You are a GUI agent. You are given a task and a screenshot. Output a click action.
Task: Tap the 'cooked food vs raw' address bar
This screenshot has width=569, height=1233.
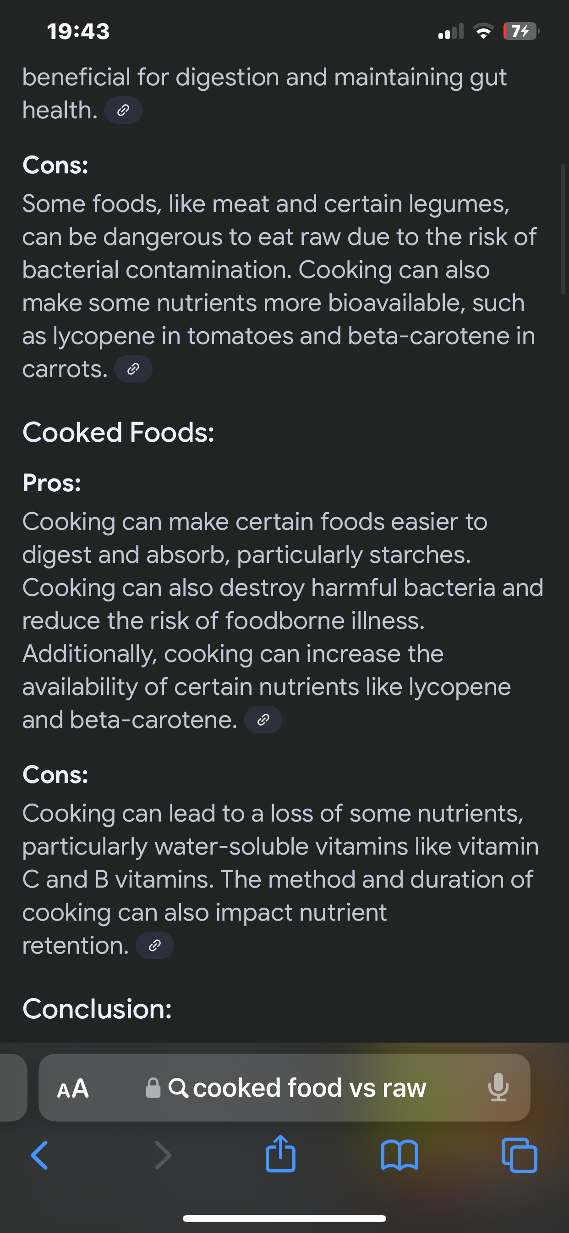click(284, 1088)
